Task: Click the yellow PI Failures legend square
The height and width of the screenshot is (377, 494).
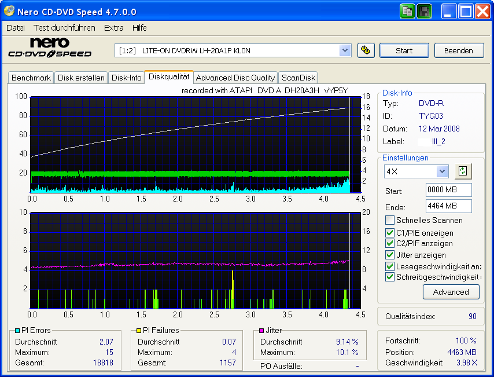Action: pos(139,330)
